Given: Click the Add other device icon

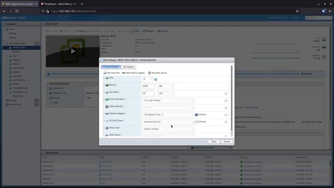Looking at the screenshot, I should (149, 73).
